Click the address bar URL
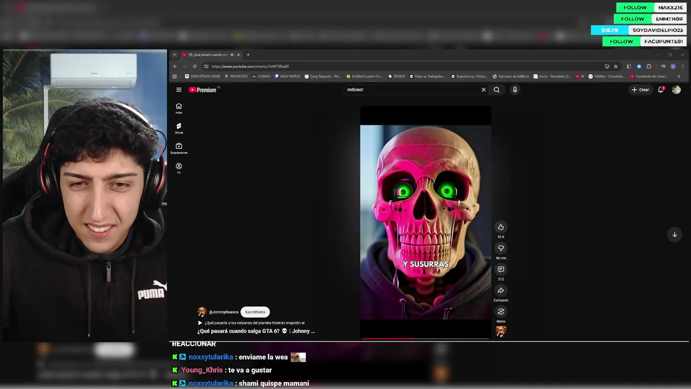 (x=250, y=66)
